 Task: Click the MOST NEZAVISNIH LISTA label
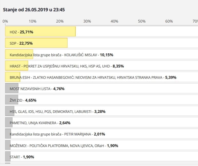pyautogui.click(x=37, y=89)
